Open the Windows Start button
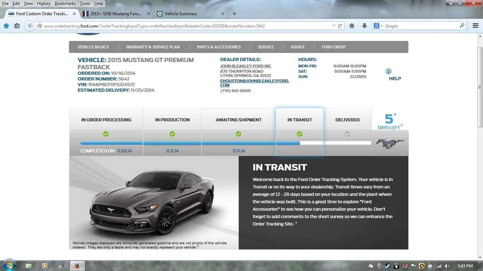The width and height of the screenshot is (483, 271). pyautogui.click(x=9, y=265)
